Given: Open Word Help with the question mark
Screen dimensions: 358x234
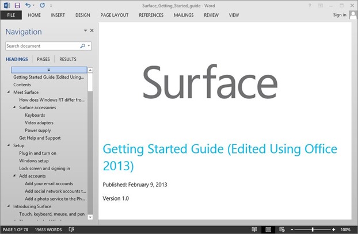Looking at the screenshot, I should click(x=310, y=6).
